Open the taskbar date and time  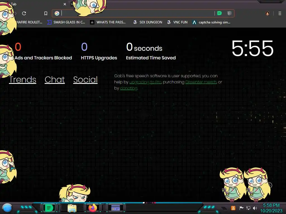(x=271, y=208)
